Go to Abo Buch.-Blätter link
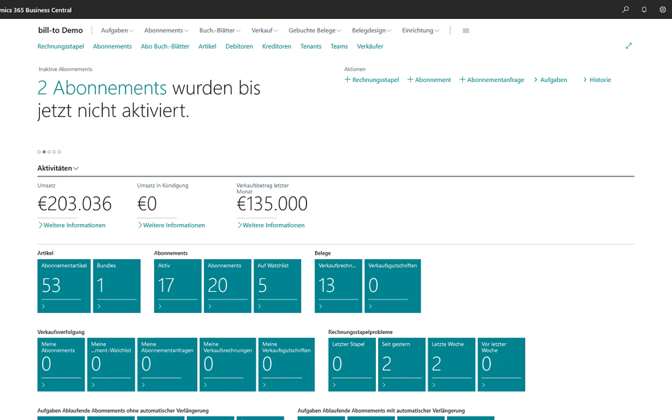Screen dimensions: 672x420 click(x=165, y=46)
